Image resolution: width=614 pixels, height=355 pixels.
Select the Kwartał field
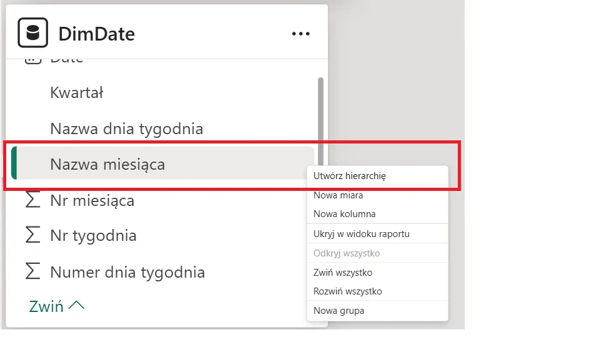point(77,93)
